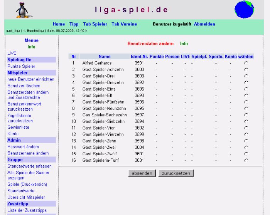Select radio button for Alfred Gerhards

[x=246, y=63]
